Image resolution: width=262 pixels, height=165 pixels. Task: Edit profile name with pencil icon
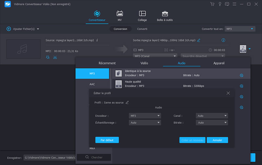pos(127,102)
